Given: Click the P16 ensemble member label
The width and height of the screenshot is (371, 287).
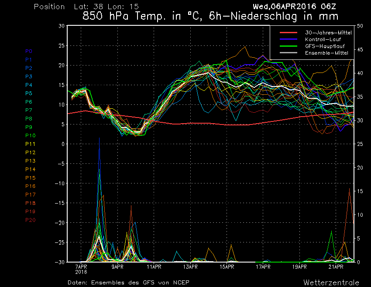Looking at the screenshot, I should click(x=31, y=186).
